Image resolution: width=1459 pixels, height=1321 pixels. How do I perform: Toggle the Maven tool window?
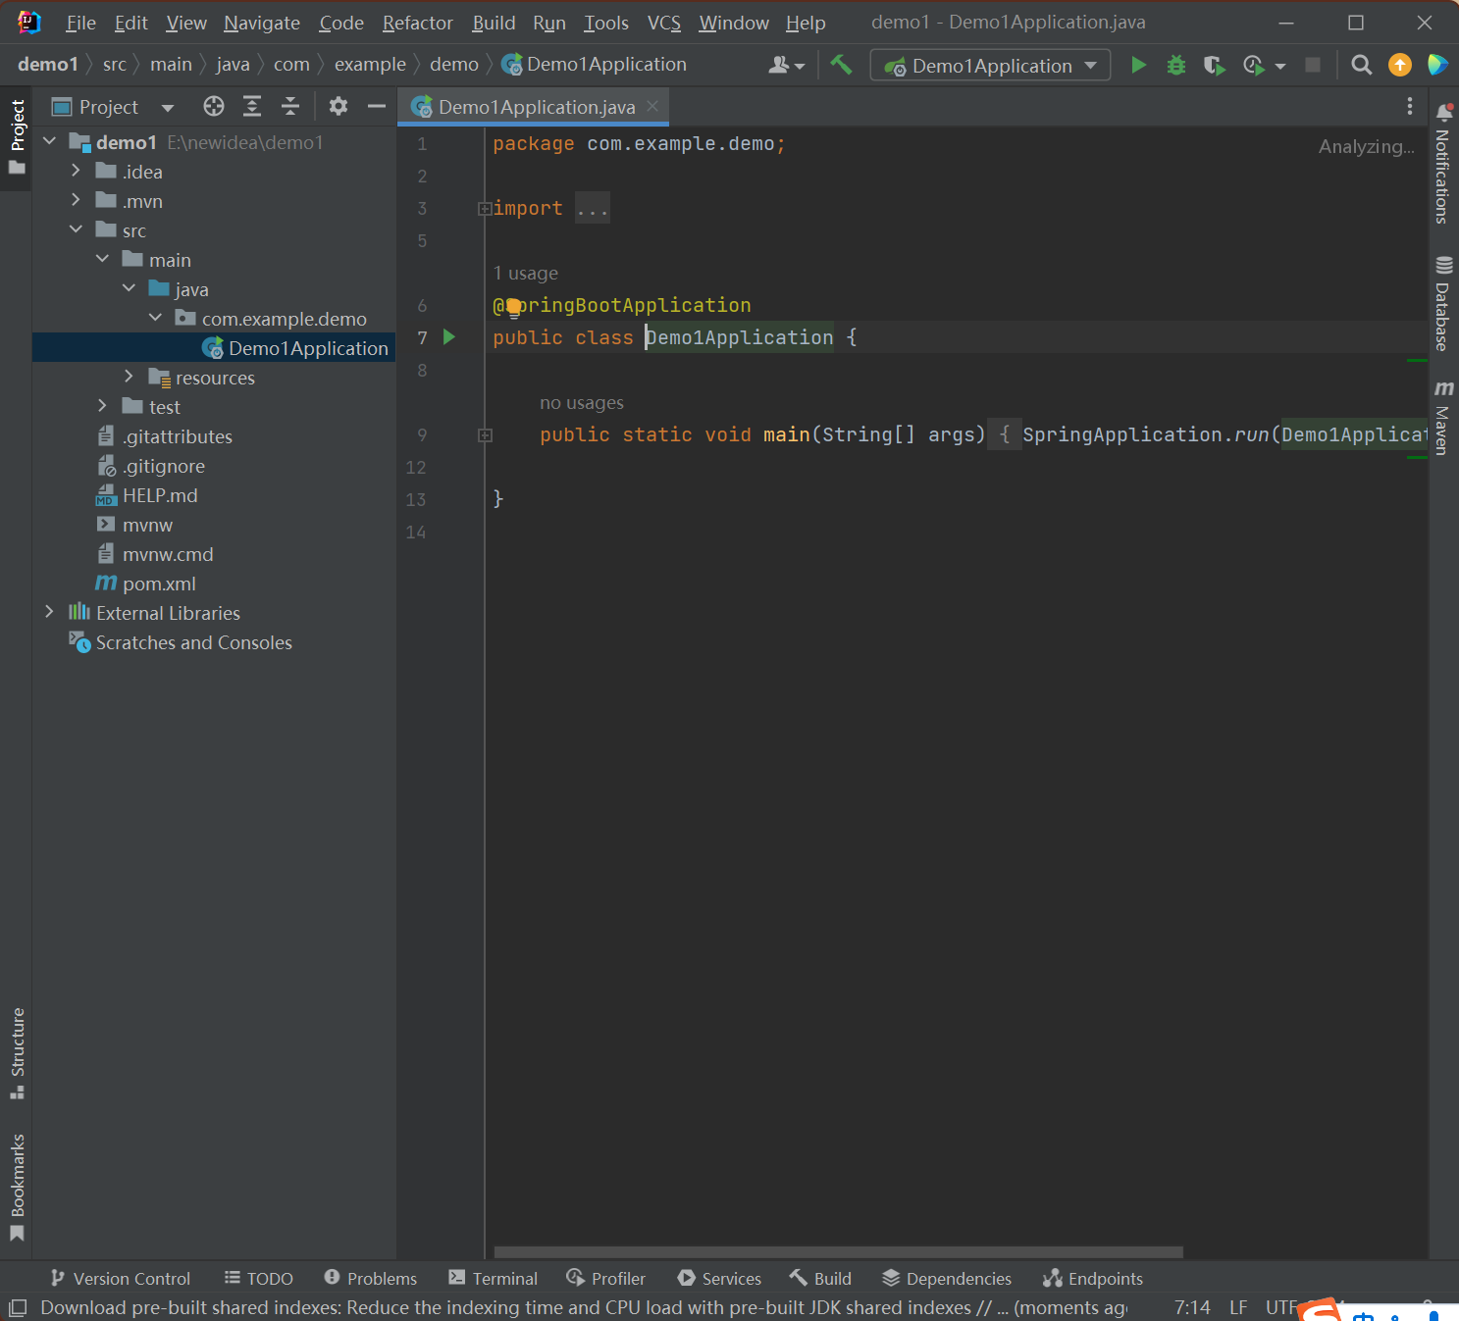[x=1442, y=417]
